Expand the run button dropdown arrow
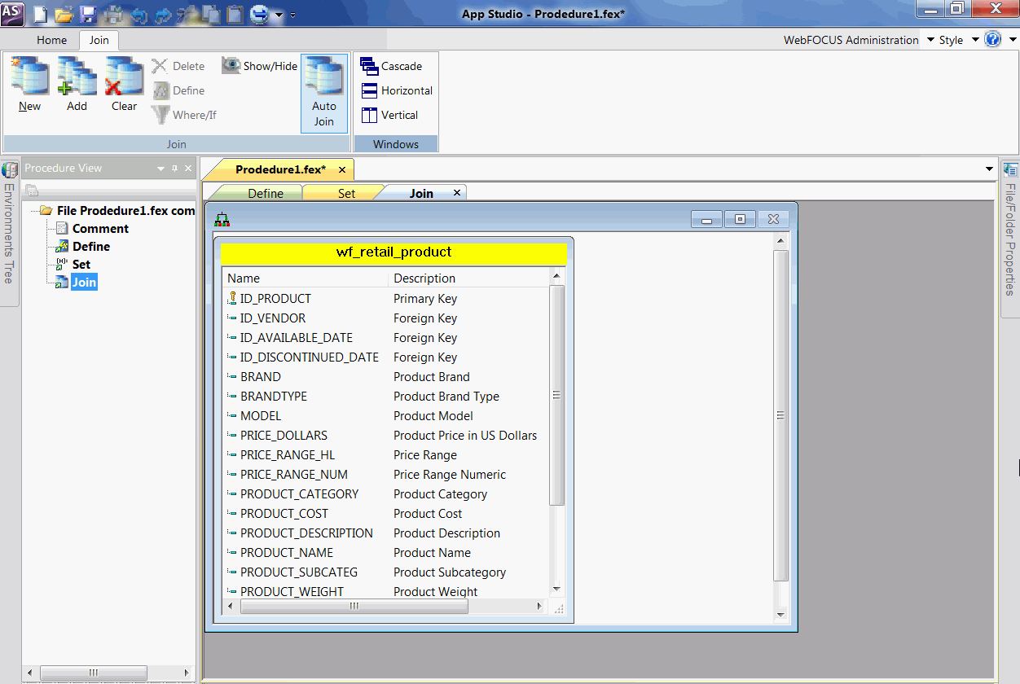The image size is (1020, 684). tap(279, 15)
